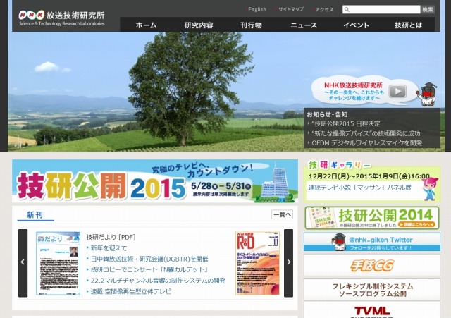Open the TVML banner
This screenshot has width=451, height=318.
371,311
